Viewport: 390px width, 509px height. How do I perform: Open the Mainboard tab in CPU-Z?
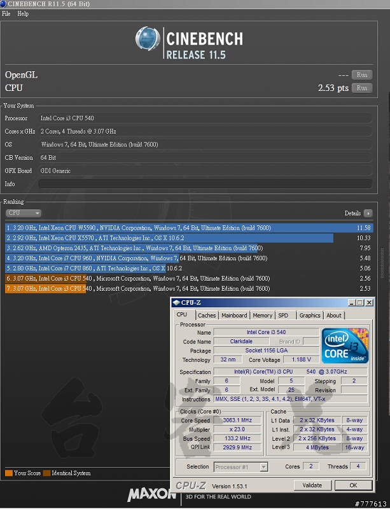234,315
